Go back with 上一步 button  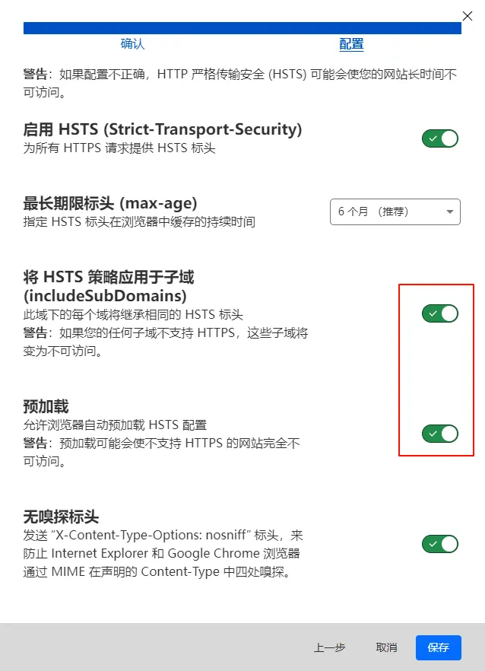point(330,647)
